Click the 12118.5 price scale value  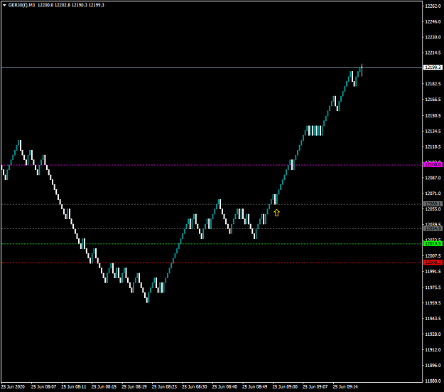pos(433,147)
